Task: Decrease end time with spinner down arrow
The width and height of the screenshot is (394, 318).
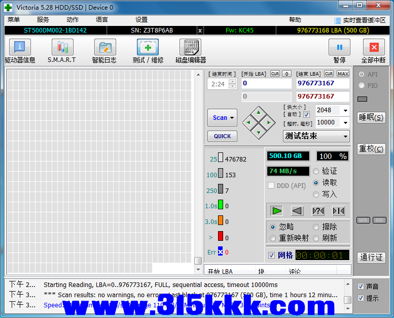Action: pyautogui.click(x=233, y=86)
